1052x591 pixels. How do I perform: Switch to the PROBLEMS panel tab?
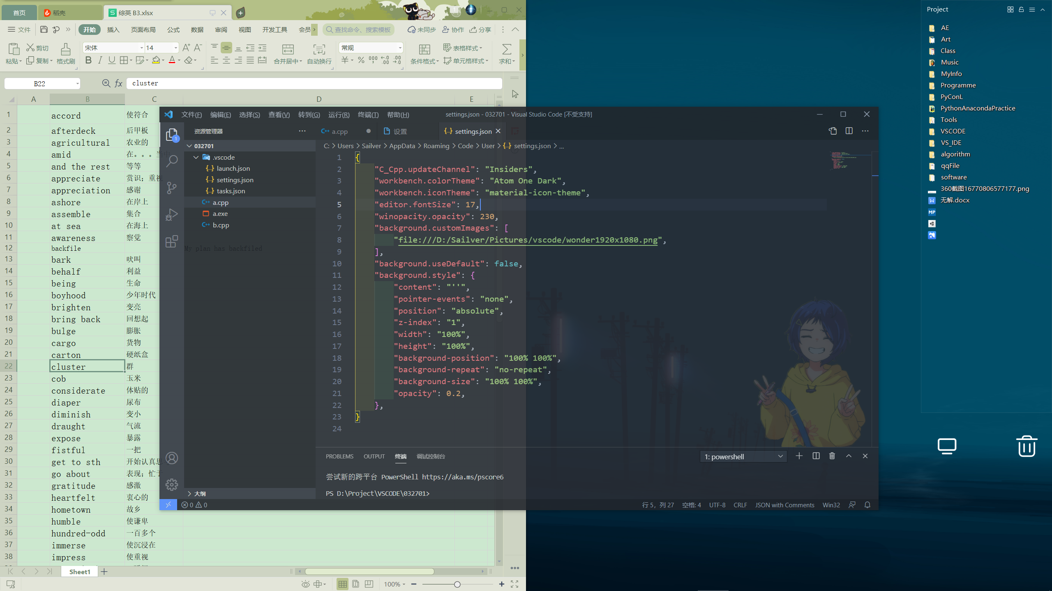339,456
